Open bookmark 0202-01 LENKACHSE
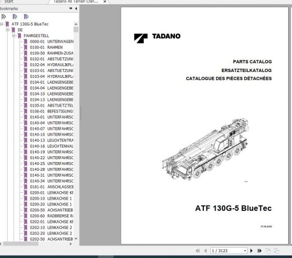 click(52, 221)
